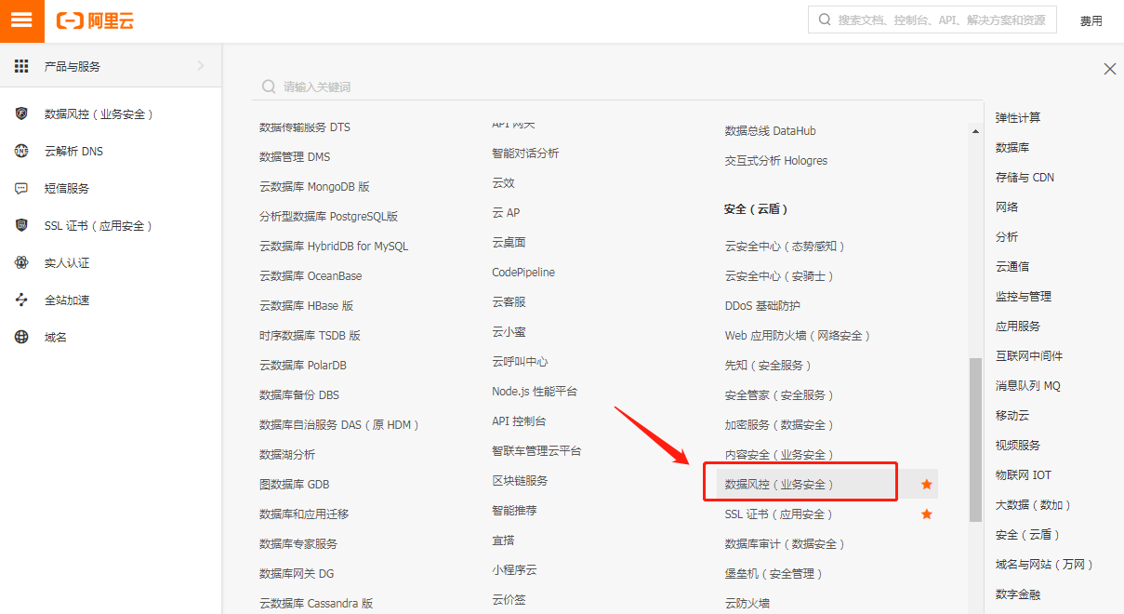The width and height of the screenshot is (1124, 614).
Task: Jump to 数据库 category
Action: [x=1012, y=147]
